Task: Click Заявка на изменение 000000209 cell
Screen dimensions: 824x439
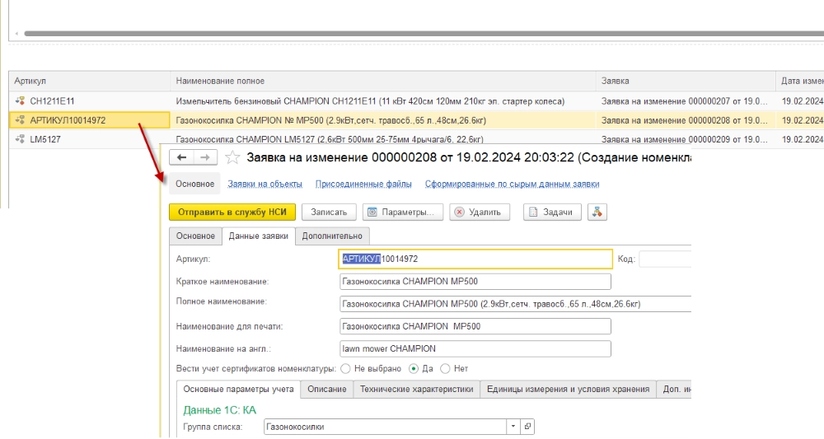Action: click(x=686, y=139)
